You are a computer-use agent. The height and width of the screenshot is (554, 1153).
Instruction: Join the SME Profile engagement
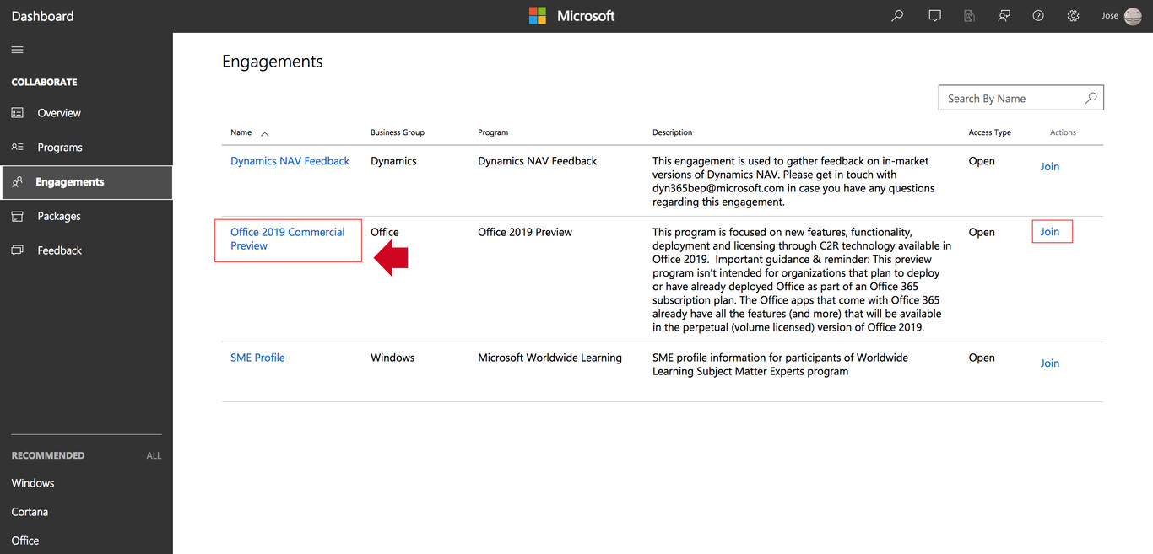(1050, 363)
